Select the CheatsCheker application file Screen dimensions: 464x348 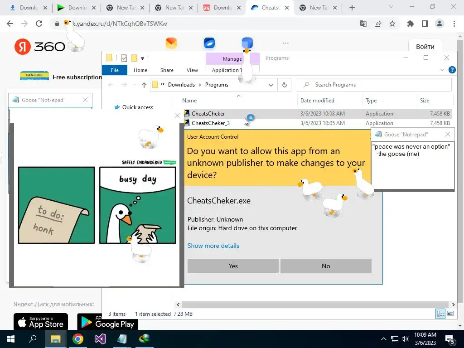click(318, 114)
